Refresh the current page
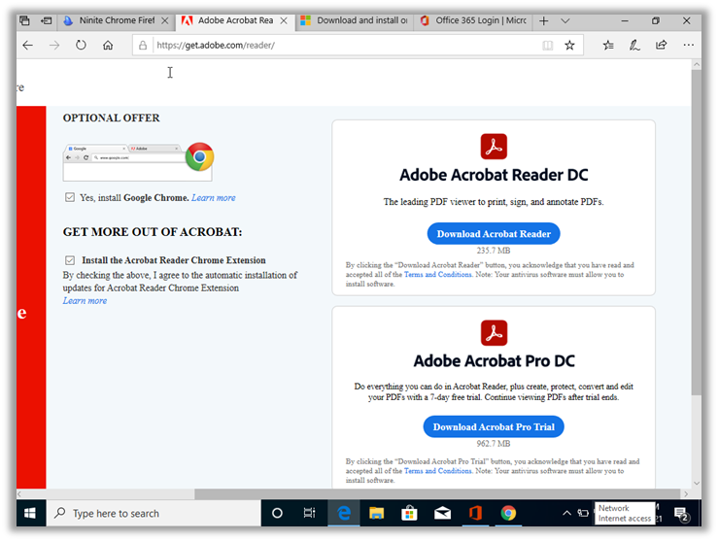Viewport: 718px width, 541px height. (81, 46)
